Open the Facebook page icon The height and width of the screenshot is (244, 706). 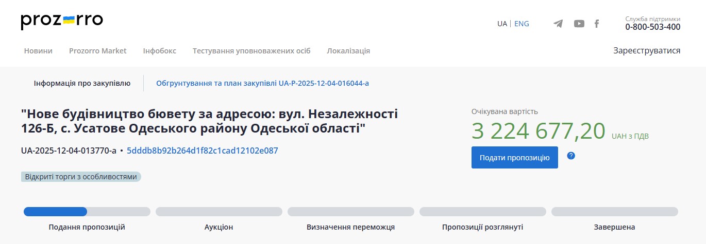(597, 24)
